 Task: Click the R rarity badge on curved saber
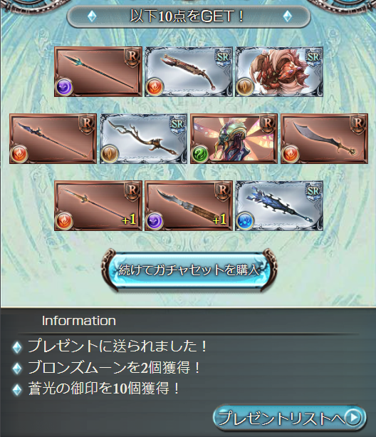[x=358, y=124]
